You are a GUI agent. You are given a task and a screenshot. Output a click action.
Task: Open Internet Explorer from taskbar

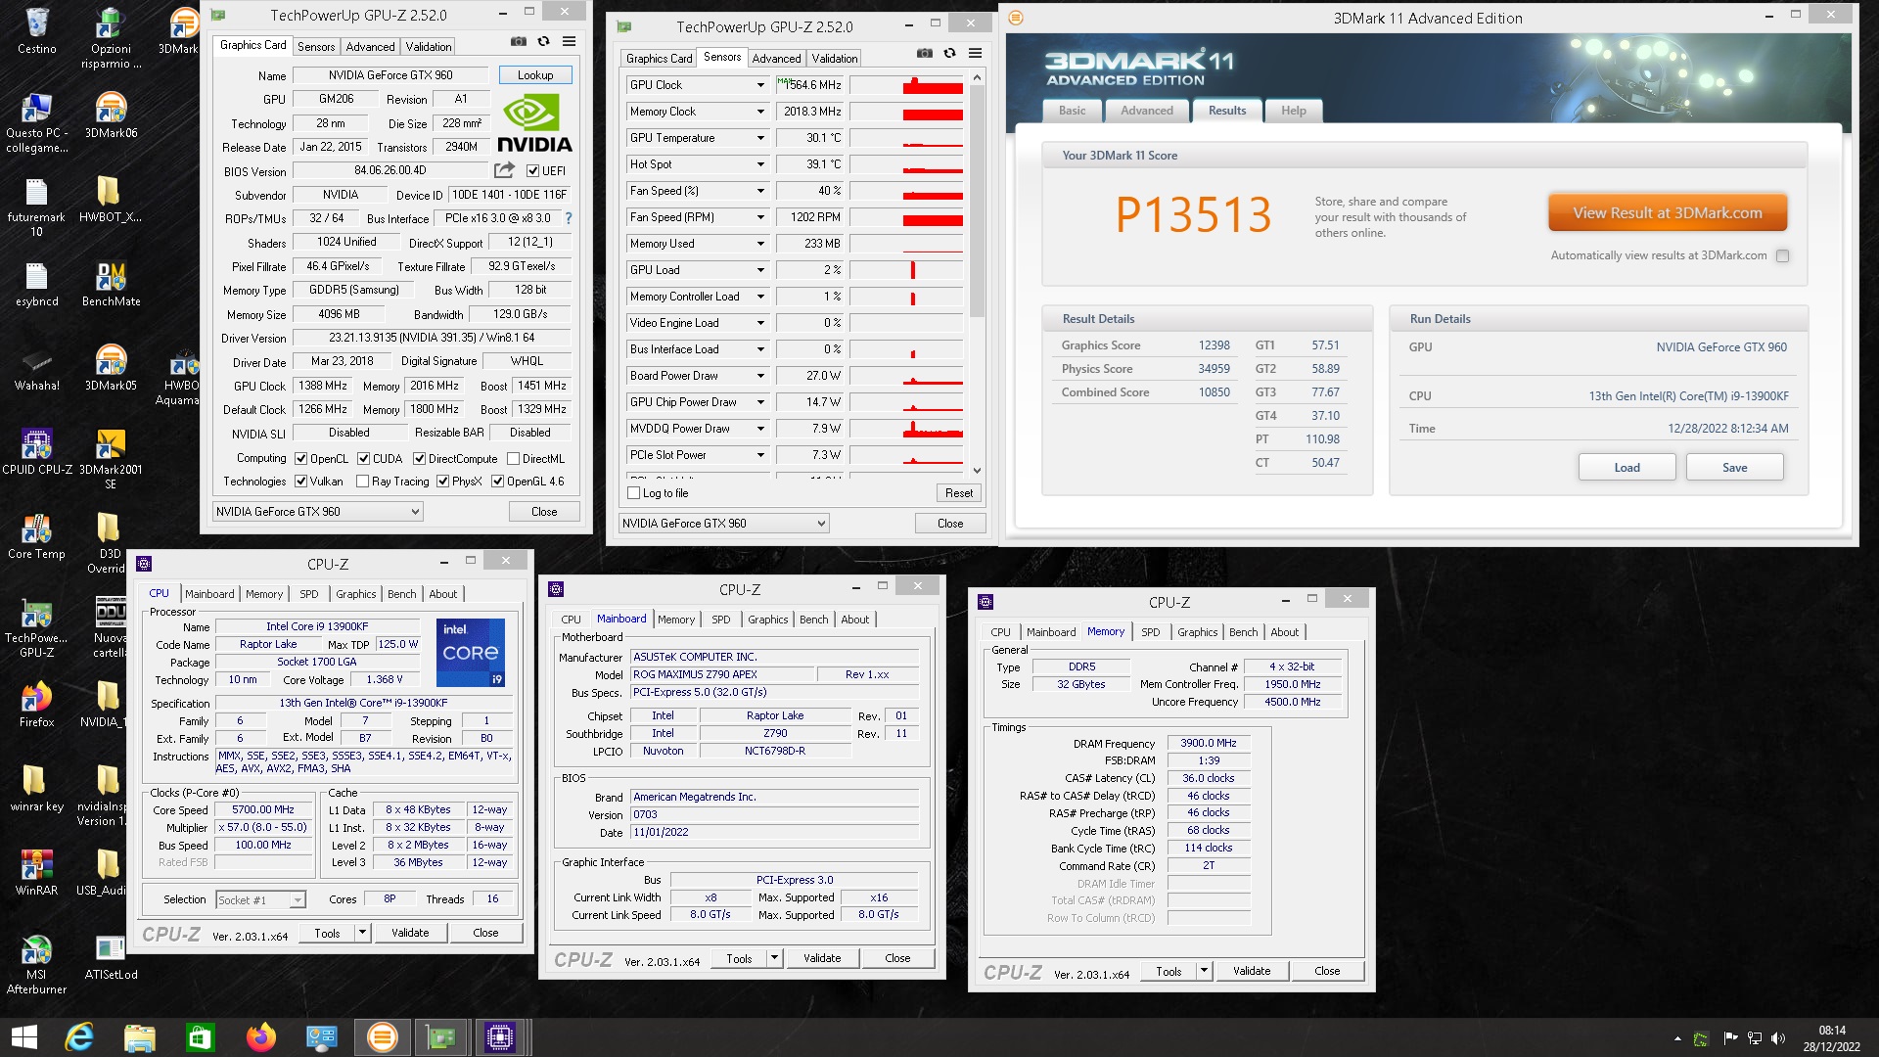point(78,1037)
